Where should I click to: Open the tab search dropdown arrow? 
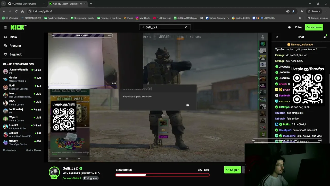[3, 4]
